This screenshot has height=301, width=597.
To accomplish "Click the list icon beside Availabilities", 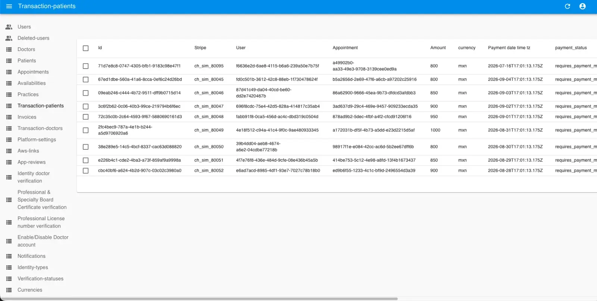I will pos(9,83).
